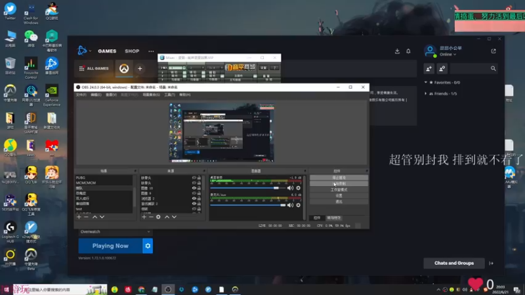This screenshot has height=295, width=525.
Task: Move OBS source down
Action: pyautogui.click(x=174, y=217)
